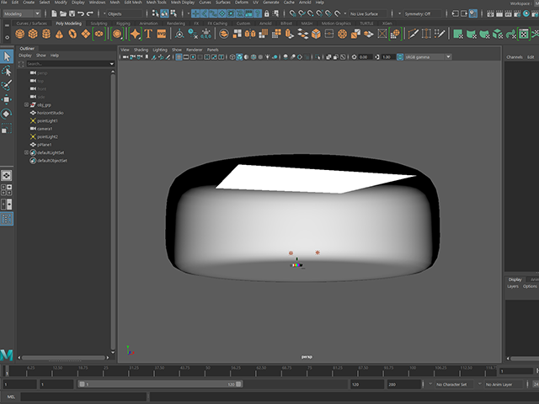Viewport: 539px width, 404px height.
Task: Open the viewport Lighting menu
Action: tap(160, 50)
